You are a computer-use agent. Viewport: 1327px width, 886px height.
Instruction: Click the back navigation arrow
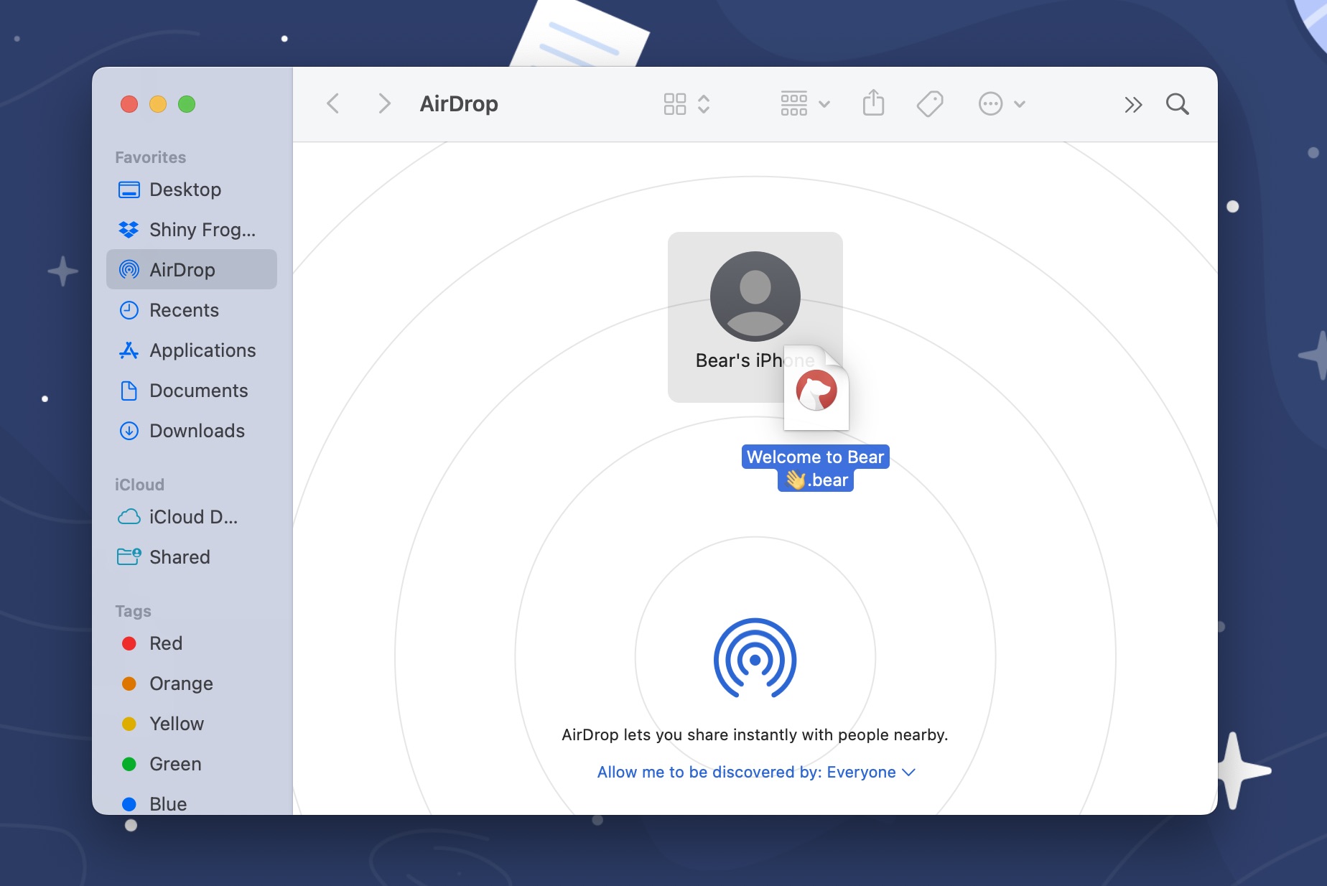[332, 103]
